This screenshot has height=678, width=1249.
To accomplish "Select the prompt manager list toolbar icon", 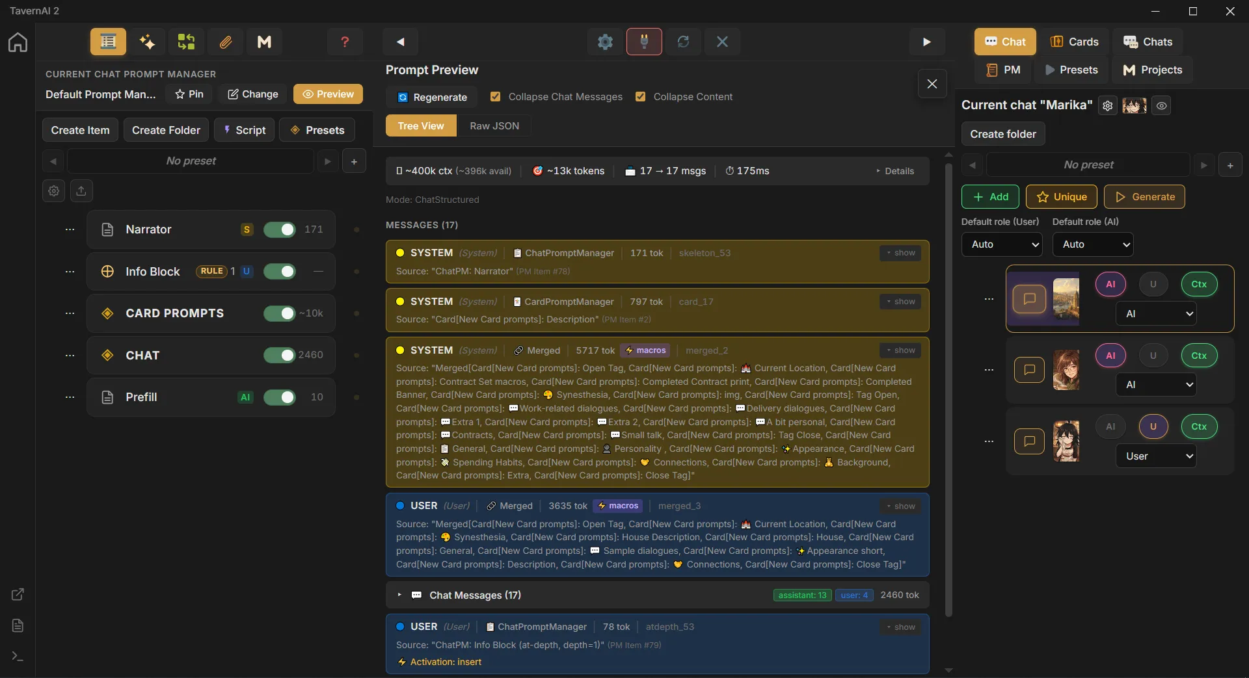I will pos(108,42).
